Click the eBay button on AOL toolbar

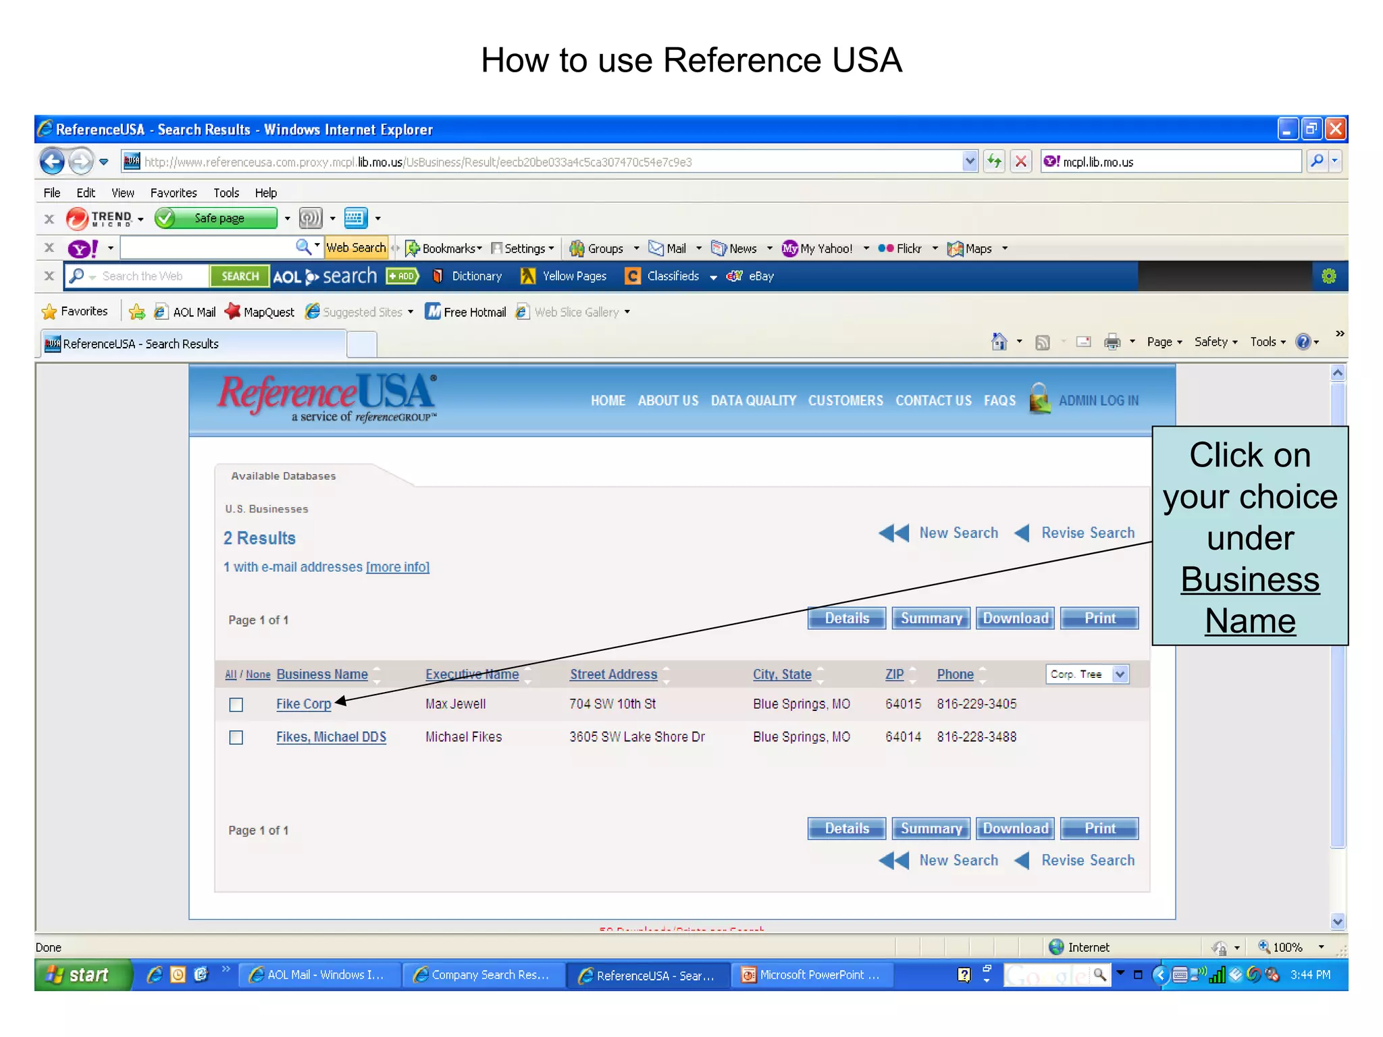[750, 276]
